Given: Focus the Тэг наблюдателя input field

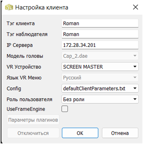Looking at the screenshot, I should [100, 34].
